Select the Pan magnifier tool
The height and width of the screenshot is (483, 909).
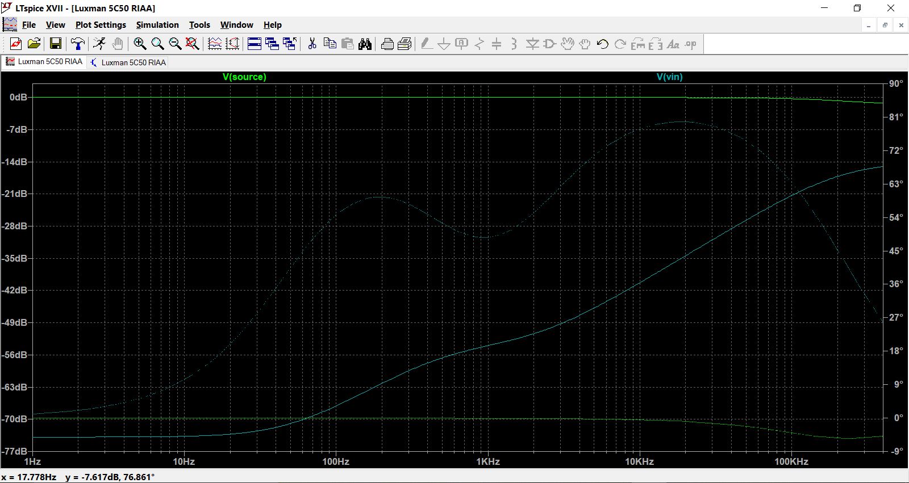coord(157,44)
